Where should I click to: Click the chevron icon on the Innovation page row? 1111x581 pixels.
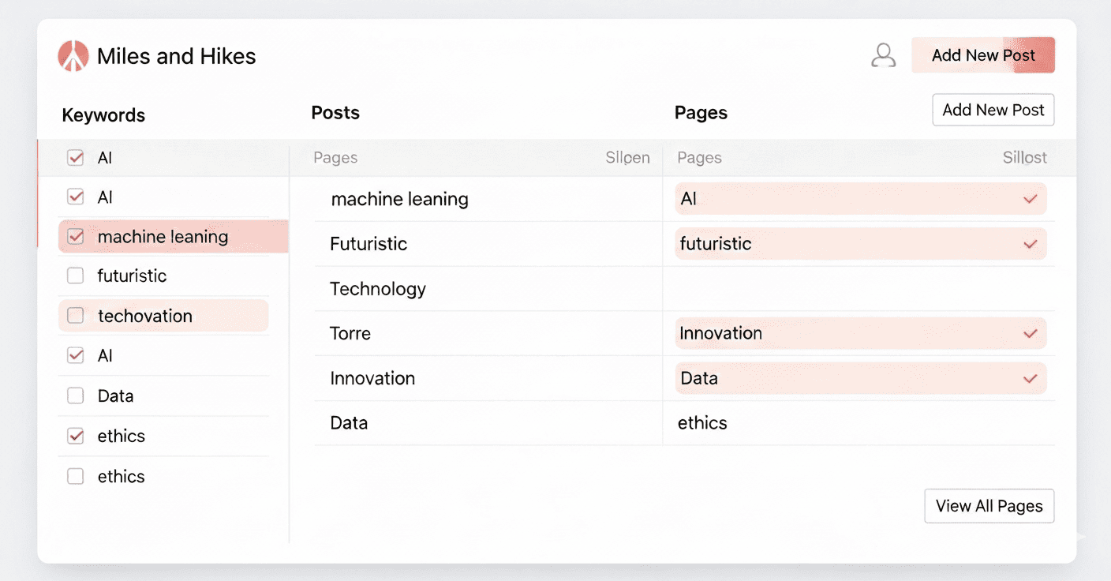[x=1030, y=333]
